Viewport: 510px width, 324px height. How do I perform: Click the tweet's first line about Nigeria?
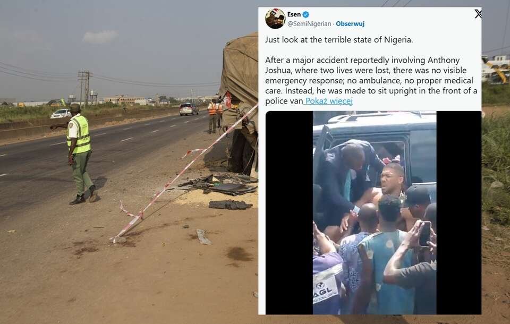point(339,40)
